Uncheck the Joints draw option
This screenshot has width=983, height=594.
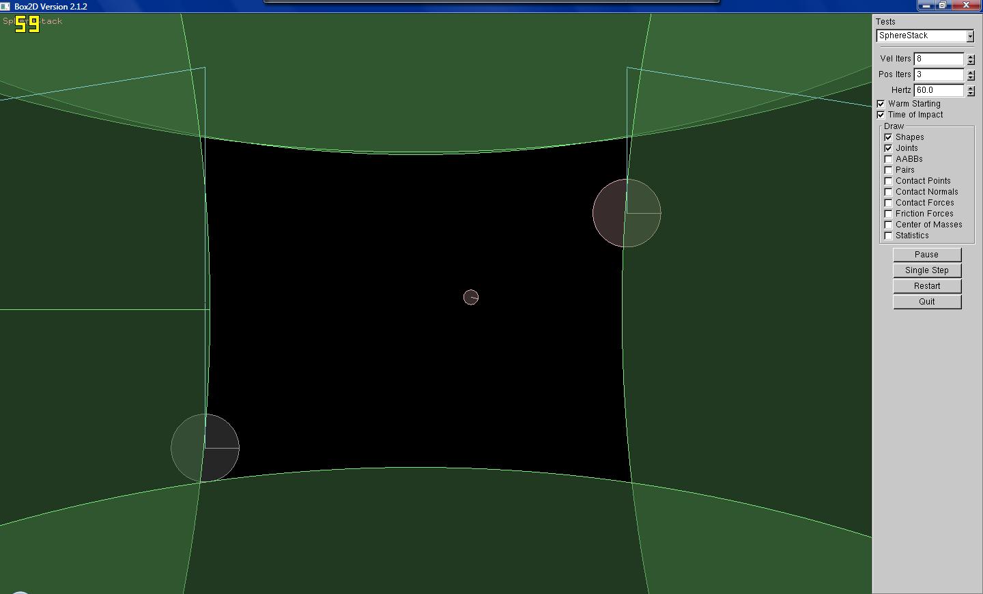tap(888, 148)
